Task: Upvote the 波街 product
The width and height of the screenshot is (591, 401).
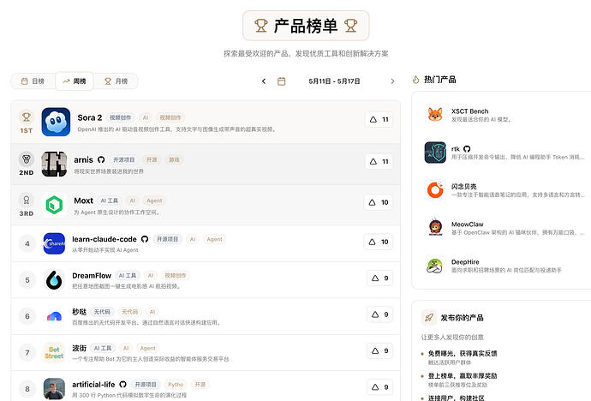Action: [x=380, y=351]
